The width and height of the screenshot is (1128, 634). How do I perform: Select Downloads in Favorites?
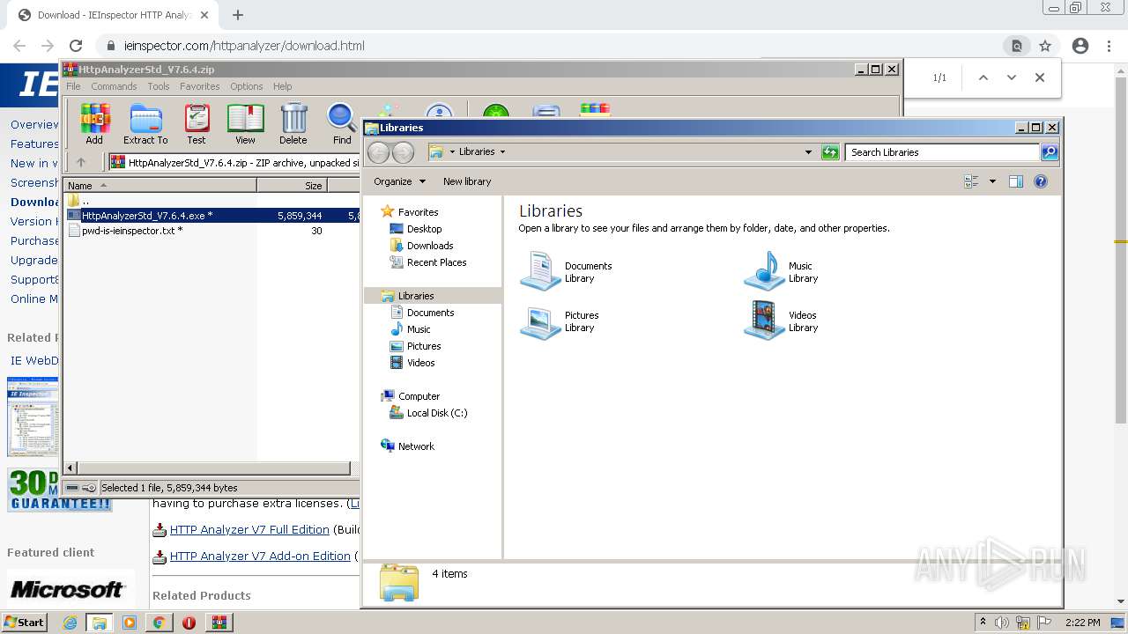tap(430, 246)
